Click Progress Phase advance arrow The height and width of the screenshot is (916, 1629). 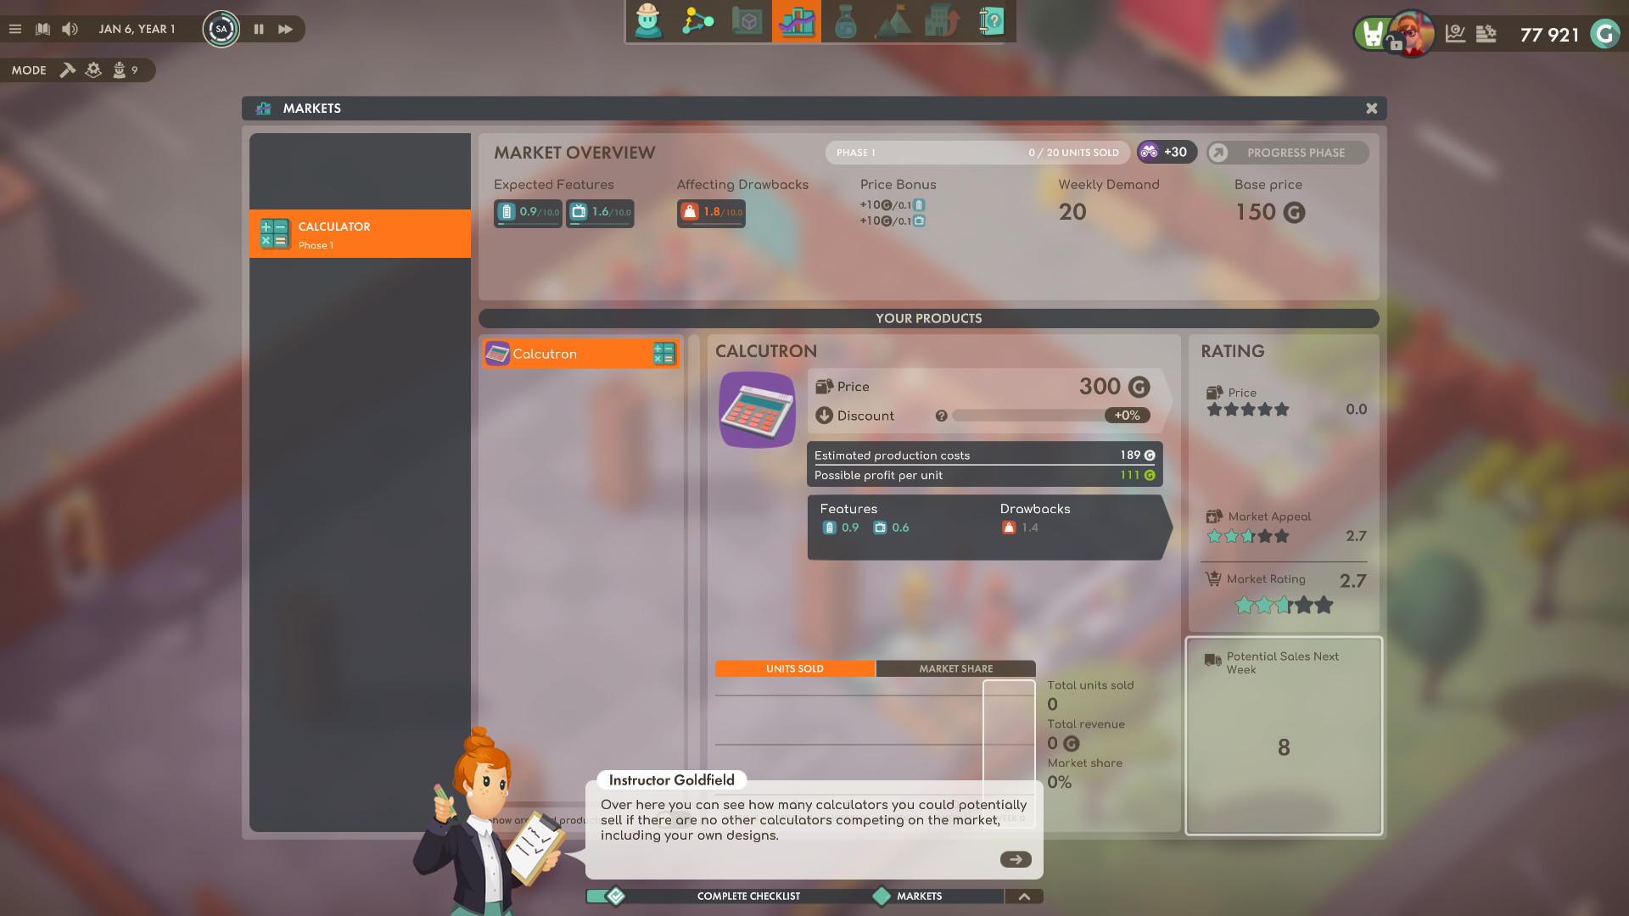coord(1219,152)
